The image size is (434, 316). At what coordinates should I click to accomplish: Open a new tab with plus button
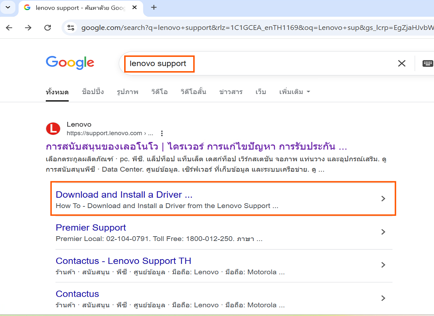(x=154, y=8)
